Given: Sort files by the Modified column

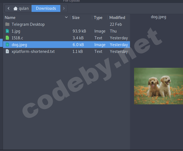Looking at the screenshot, I should [117, 18].
